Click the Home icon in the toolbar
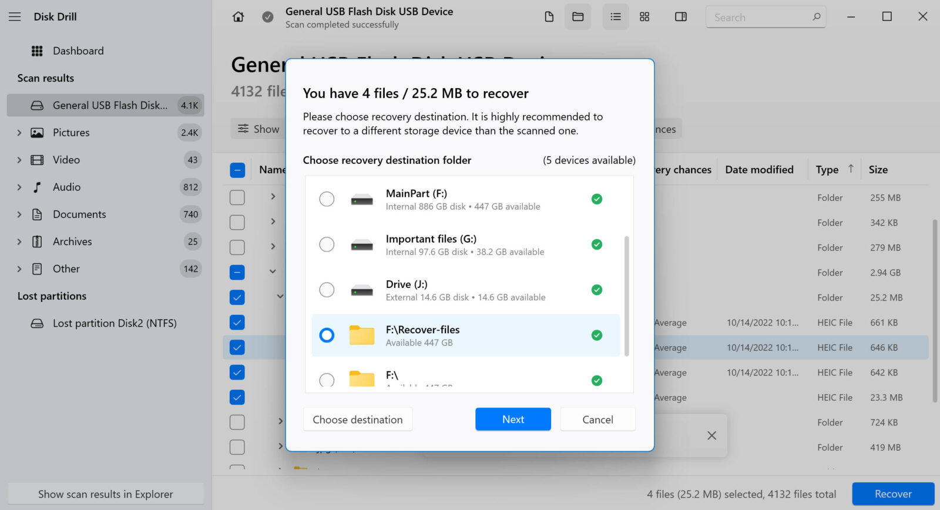The width and height of the screenshot is (940, 510). pyautogui.click(x=238, y=17)
